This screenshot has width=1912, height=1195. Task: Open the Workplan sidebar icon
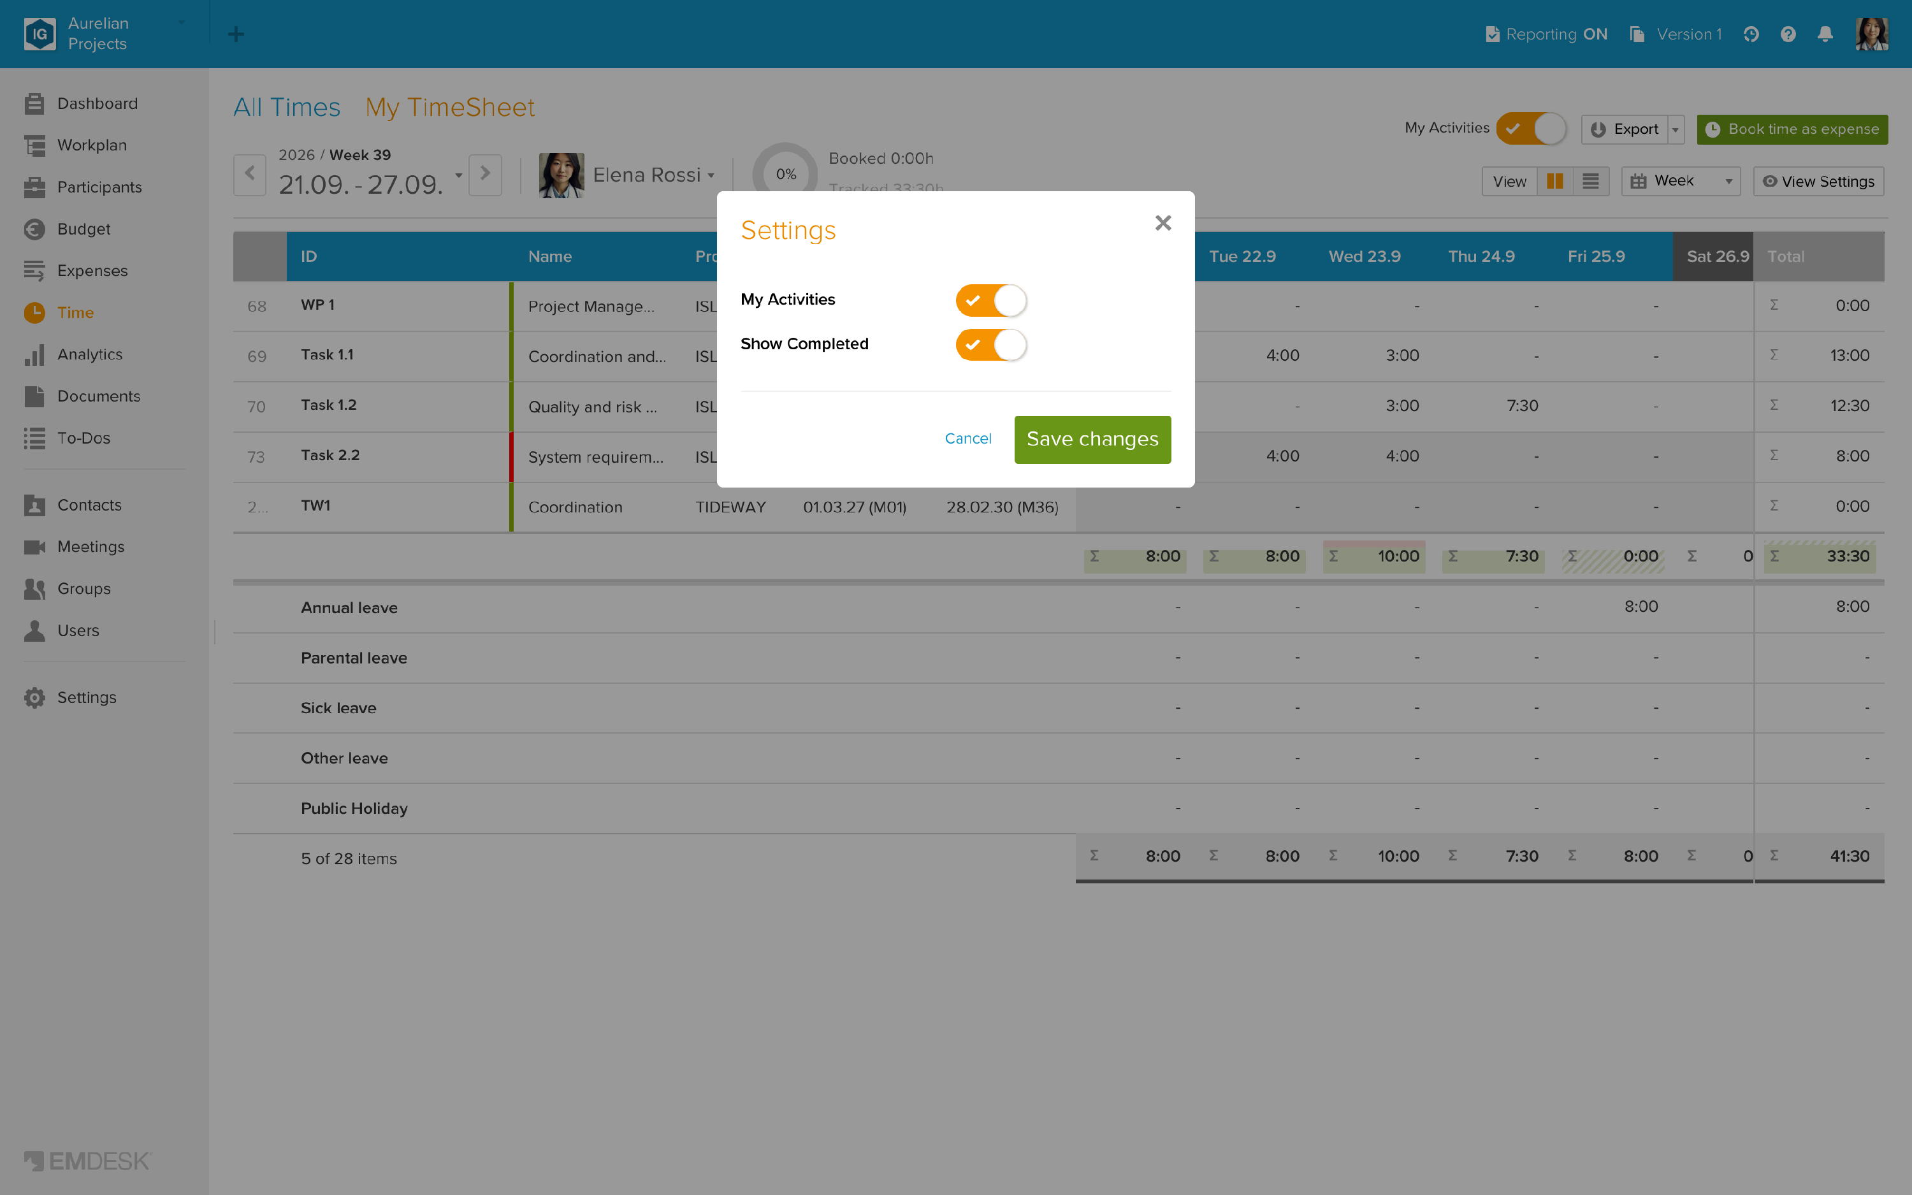click(x=34, y=145)
